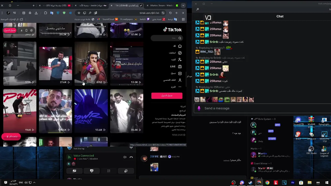This screenshot has width=331, height=186.
Task: Open Steam from taskbar
Action: pyautogui.click(x=250, y=183)
